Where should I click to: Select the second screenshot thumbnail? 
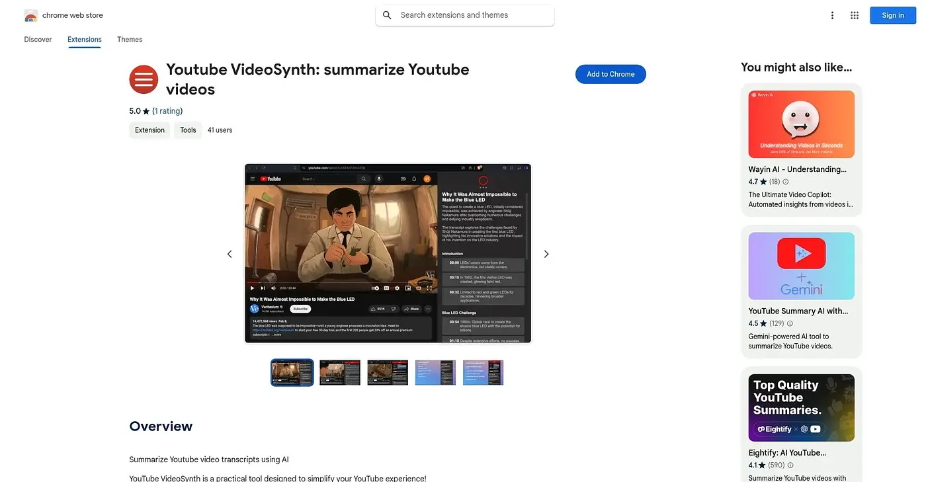340,373
